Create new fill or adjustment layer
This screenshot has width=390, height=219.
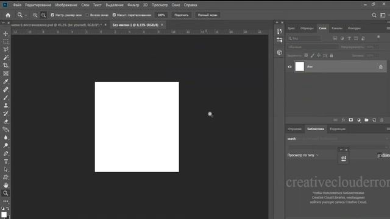(359, 120)
